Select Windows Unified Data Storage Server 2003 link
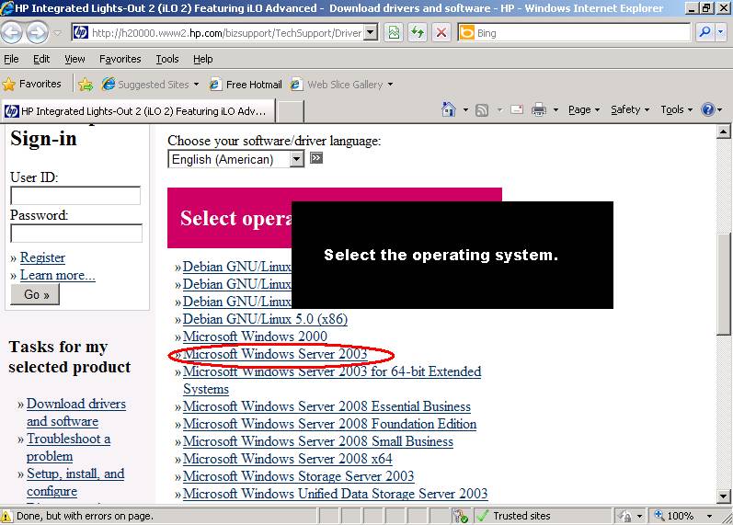The height and width of the screenshot is (525, 733). pyautogui.click(x=335, y=494)
